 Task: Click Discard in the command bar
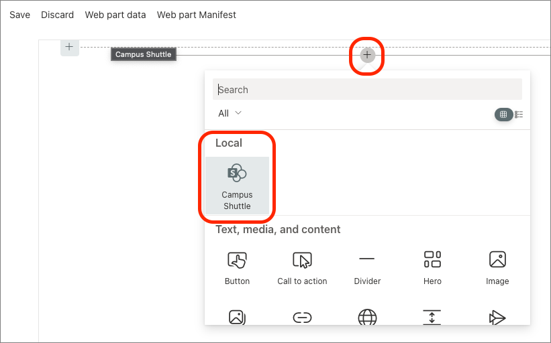57,15
